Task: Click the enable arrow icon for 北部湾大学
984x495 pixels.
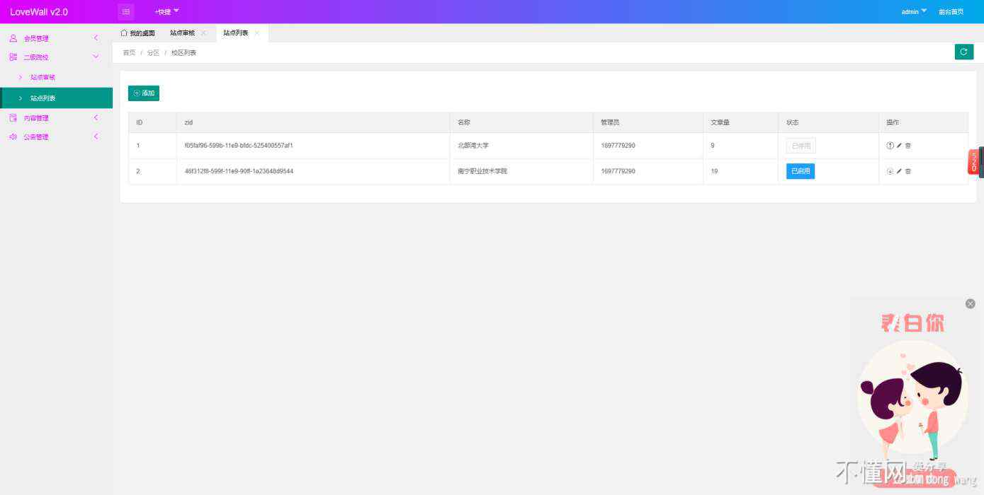Action: click(890, 146)
